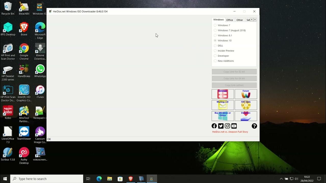Click the help question mark icon

254,126
